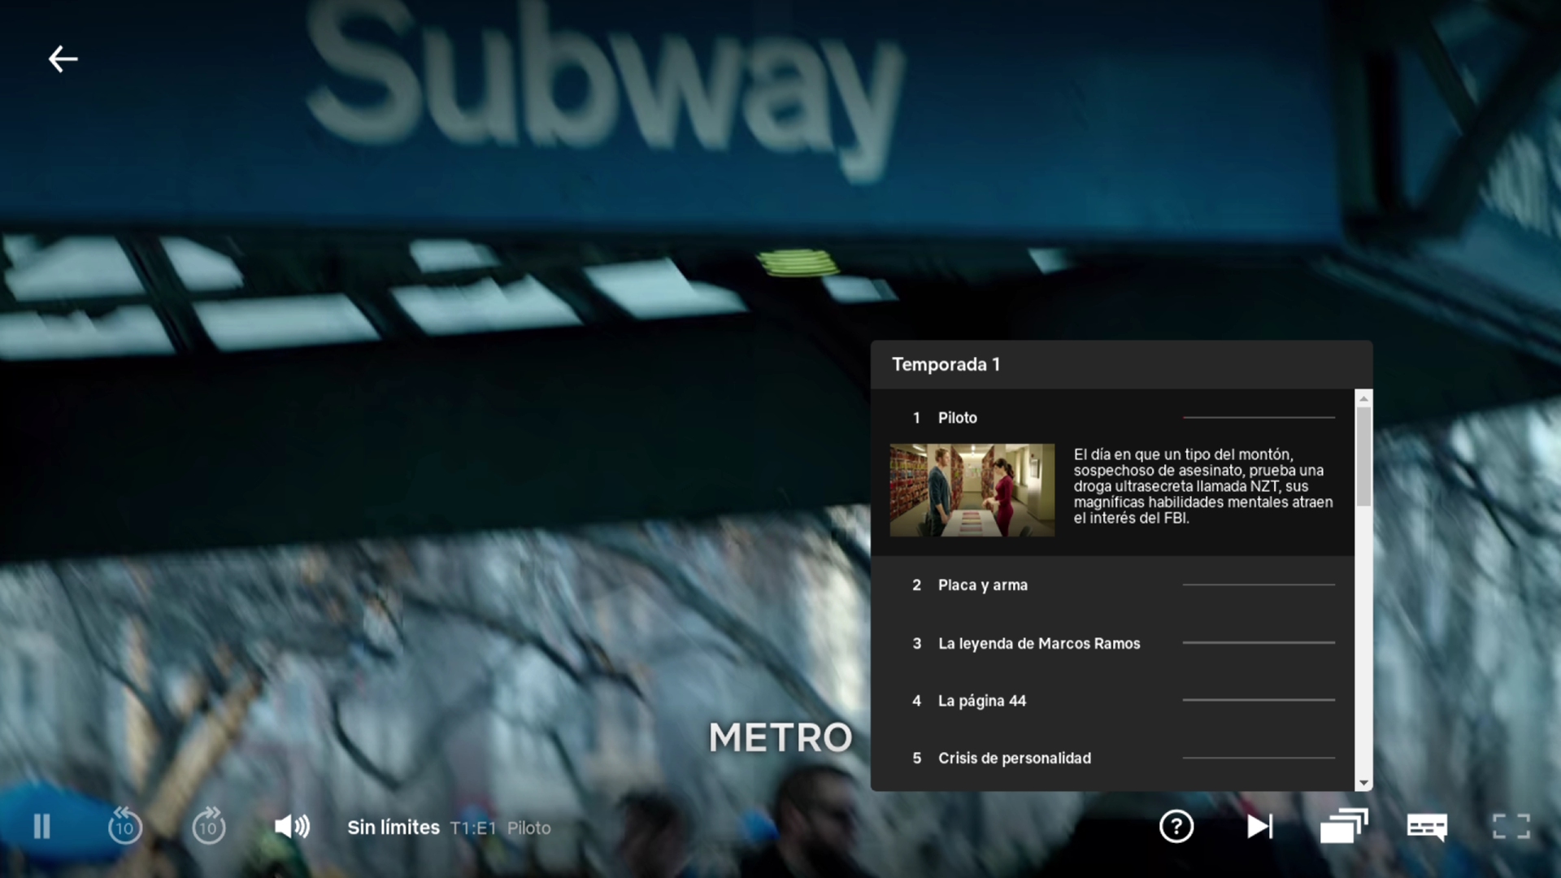Play the Piloto episode thumbnail
This screenshot has width=1561, height=878.
(972, 490)
